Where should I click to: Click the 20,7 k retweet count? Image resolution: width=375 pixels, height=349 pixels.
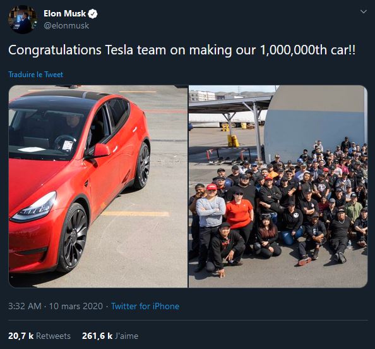21,336
